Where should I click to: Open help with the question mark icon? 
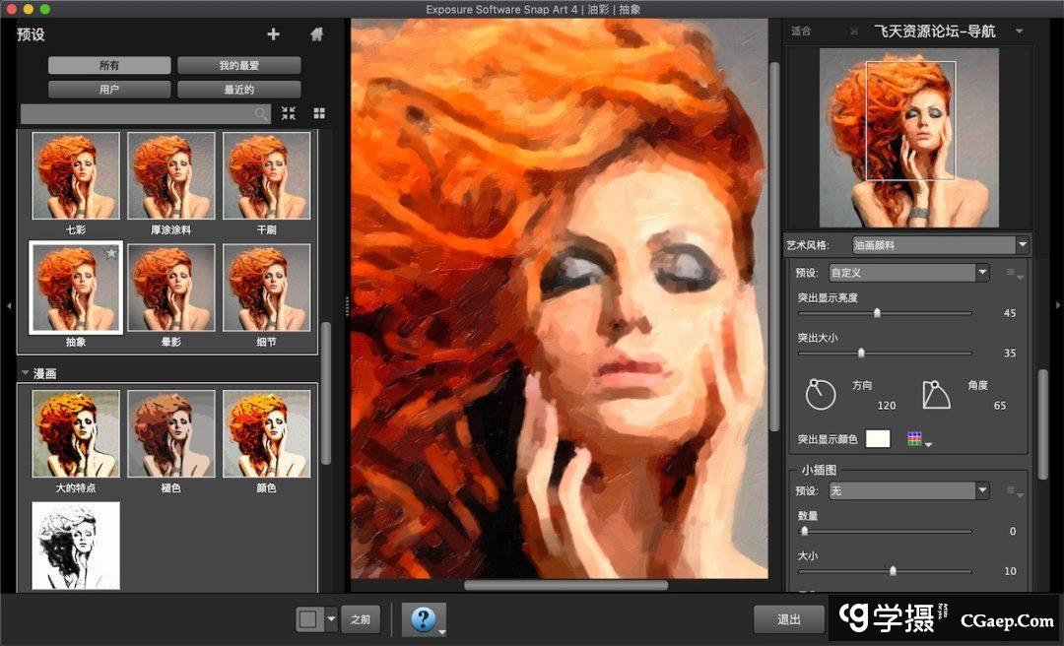(x=423, y=619)
